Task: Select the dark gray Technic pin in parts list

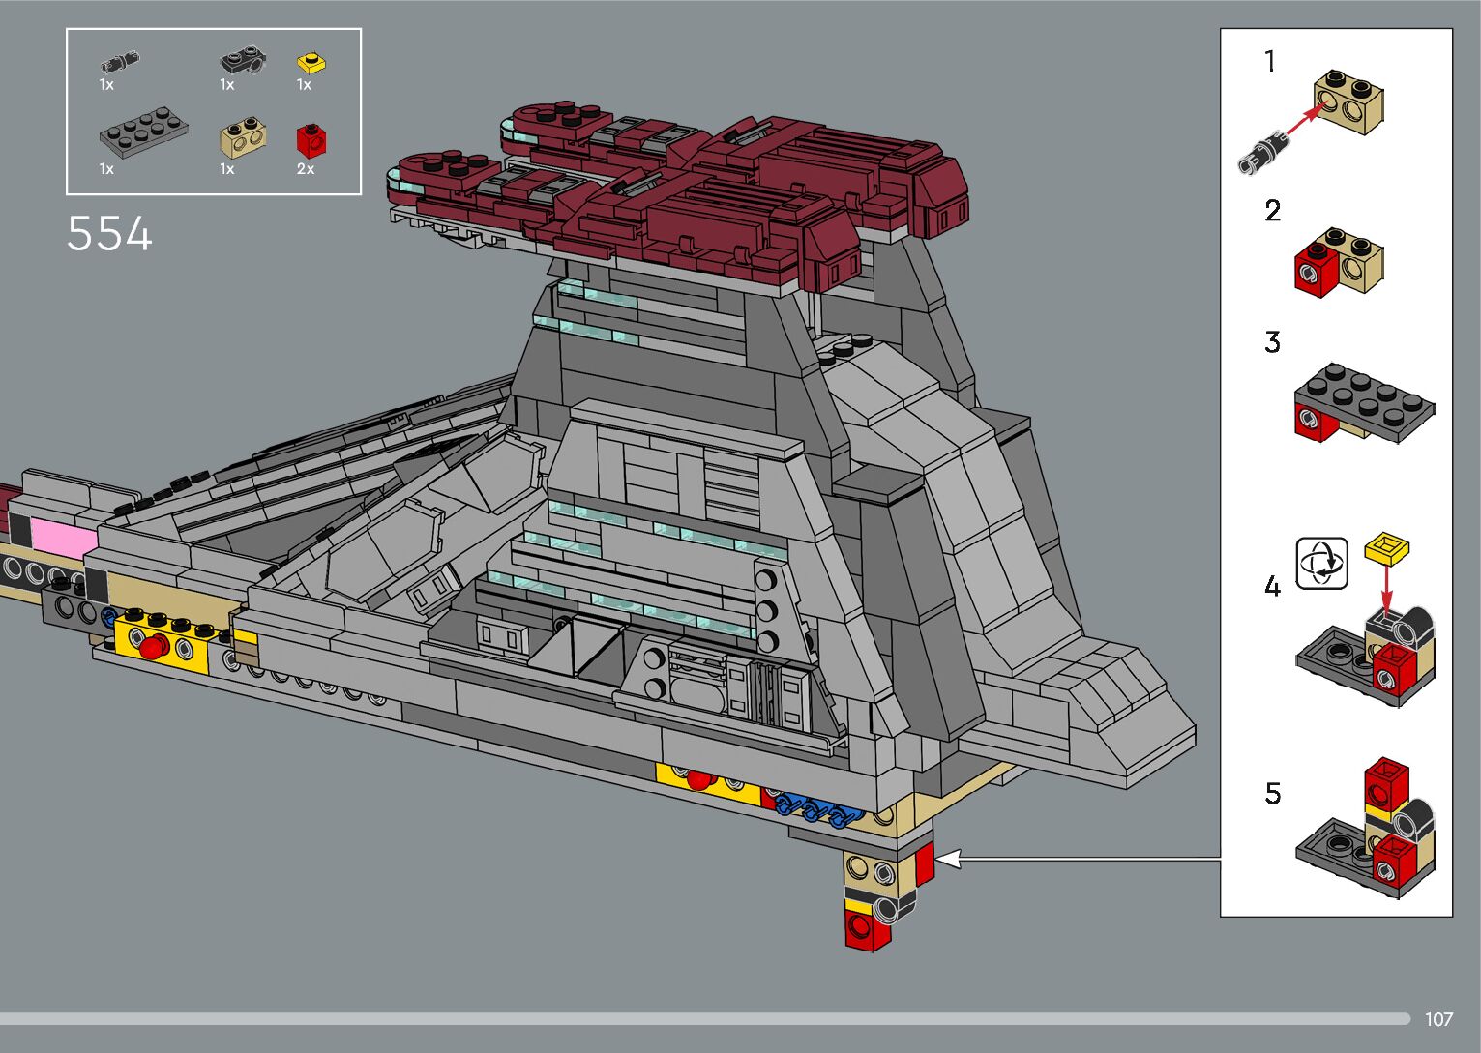Action: [119, 64]
